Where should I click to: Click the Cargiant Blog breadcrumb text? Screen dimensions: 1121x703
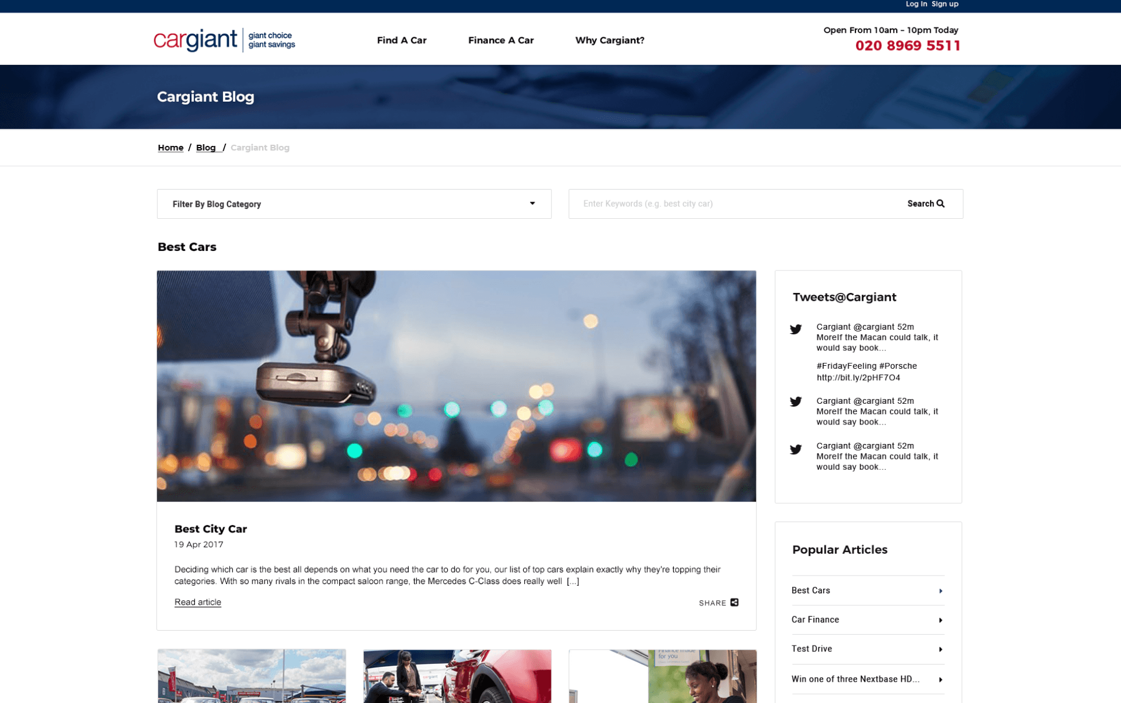tap(260, 148)
